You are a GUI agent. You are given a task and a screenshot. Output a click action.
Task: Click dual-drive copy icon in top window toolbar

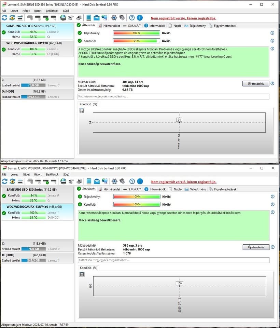pyautogui.click(x=71, y=18)
